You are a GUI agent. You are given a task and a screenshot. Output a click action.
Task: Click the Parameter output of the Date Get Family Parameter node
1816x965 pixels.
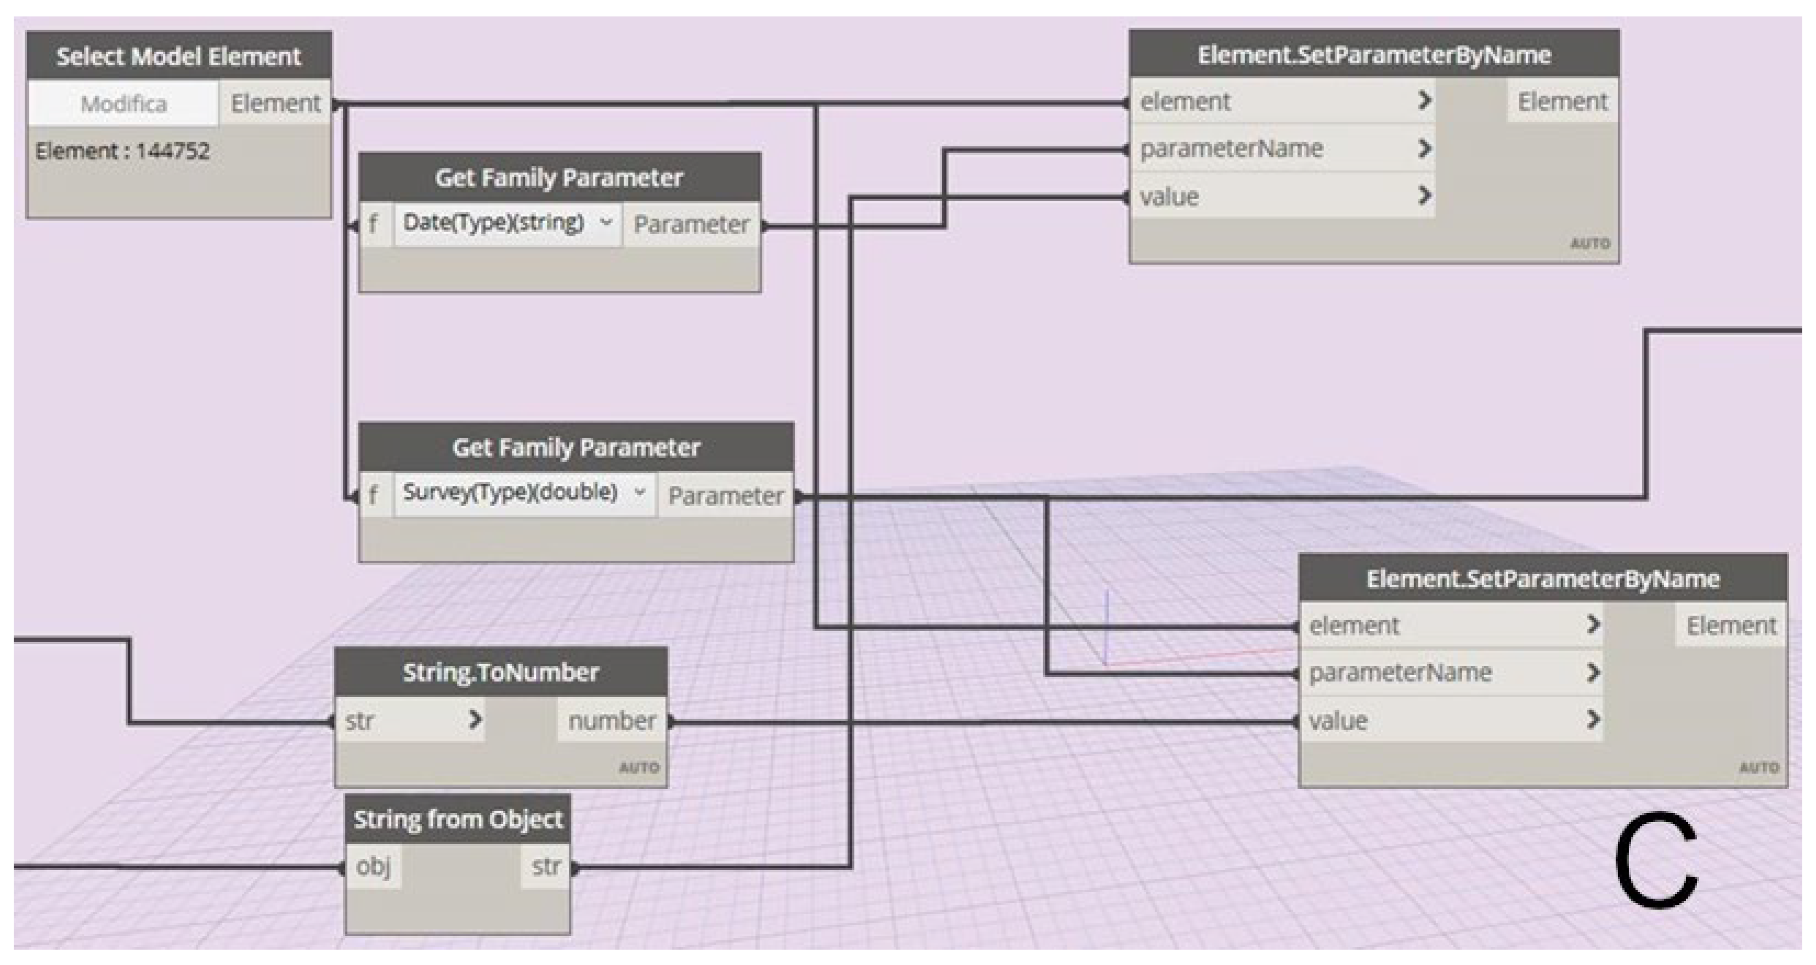tap(691, 225)
